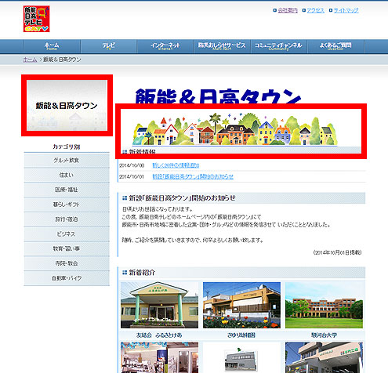
Task: Go to ホーム in navigation bar
Action: click(52, 46)
